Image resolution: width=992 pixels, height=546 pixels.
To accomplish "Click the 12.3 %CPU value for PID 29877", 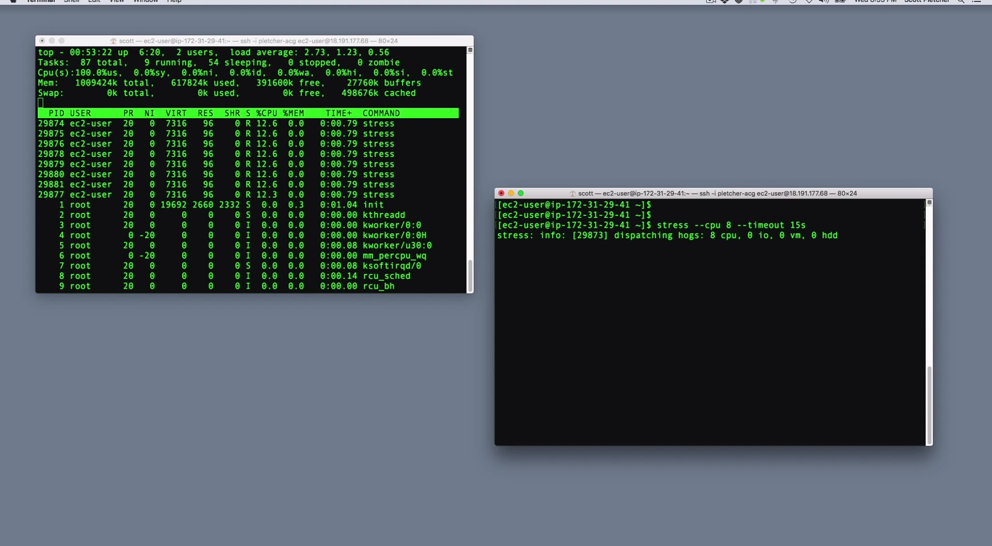I will pos(267,195).
